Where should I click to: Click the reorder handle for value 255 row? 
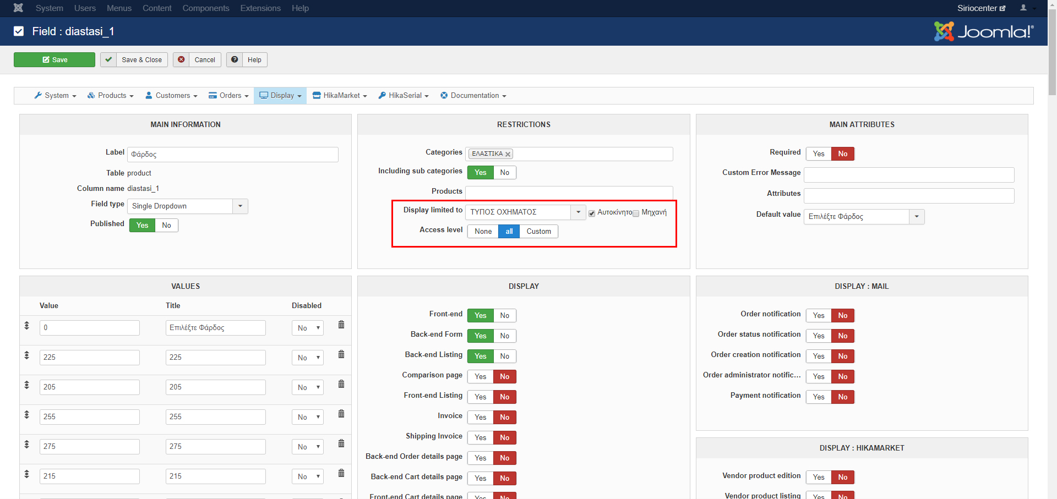(x=26, y=415)
